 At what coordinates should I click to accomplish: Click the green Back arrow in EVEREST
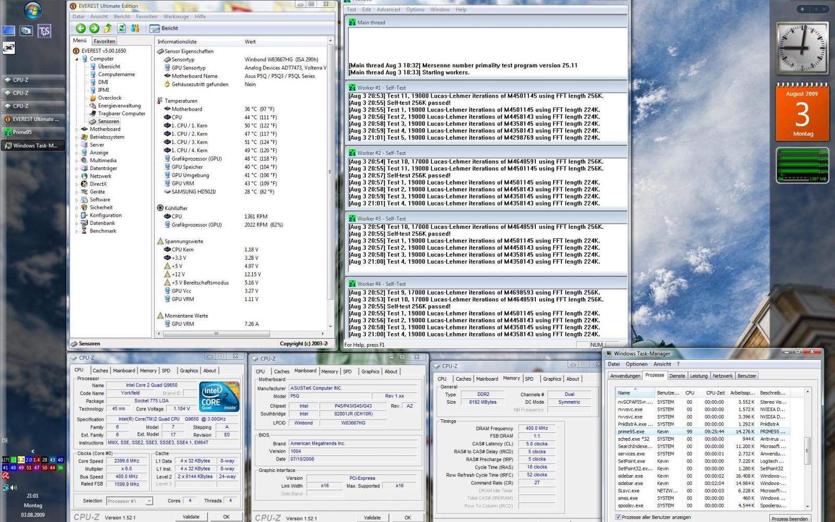point(81,29)
